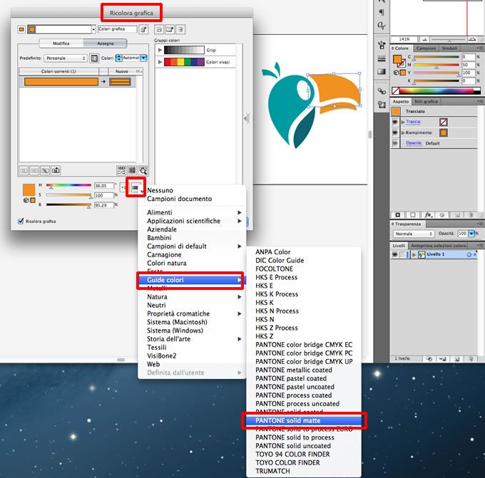Click the delete color group trash icon

[x=180, y=29]
